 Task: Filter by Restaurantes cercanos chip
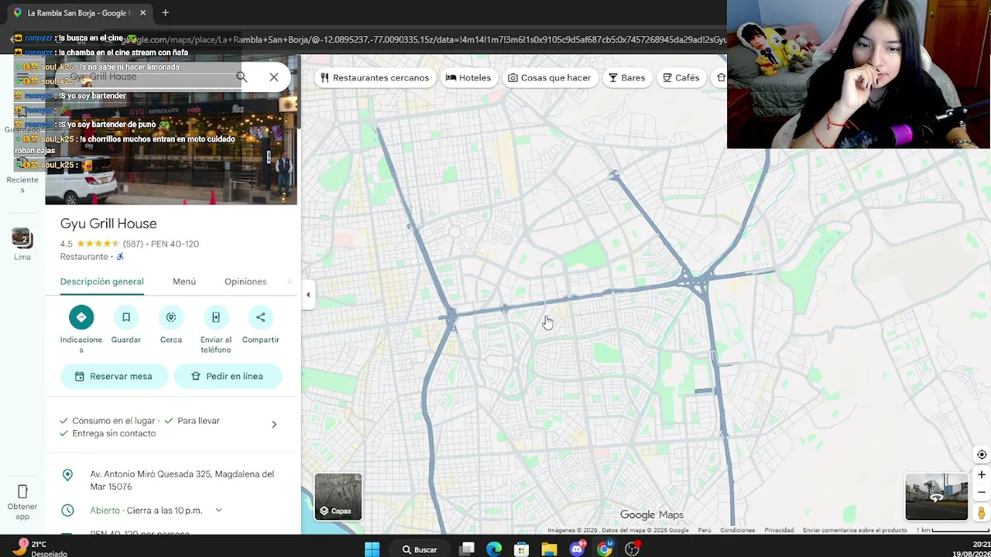coord(375,77)
